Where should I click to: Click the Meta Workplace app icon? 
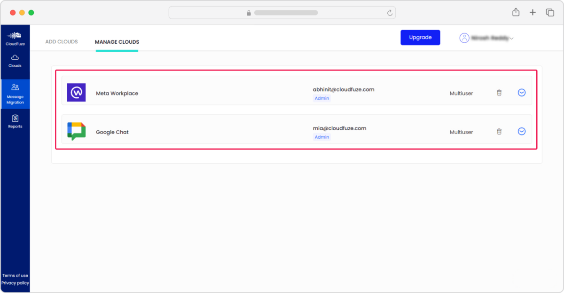click(76, 92)
